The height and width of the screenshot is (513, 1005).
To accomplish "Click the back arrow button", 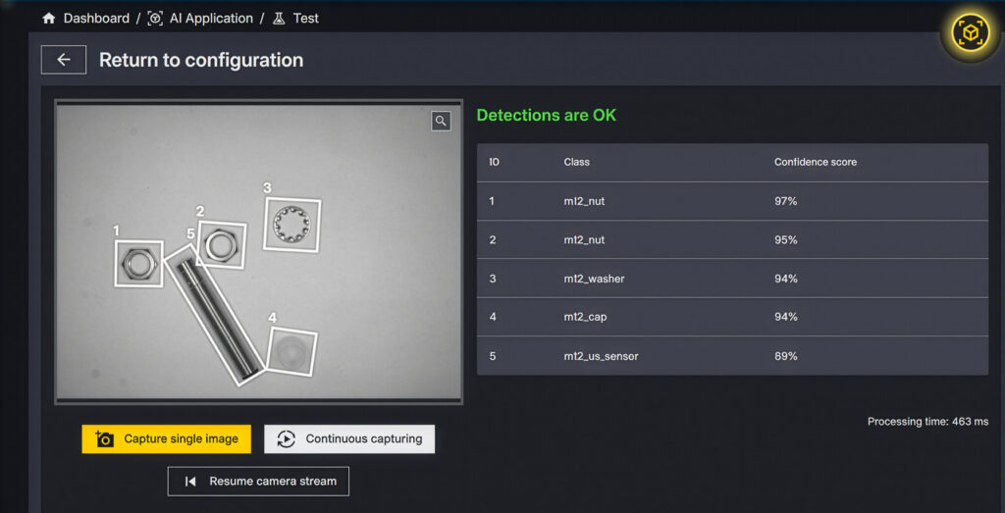I will (64, 60).
